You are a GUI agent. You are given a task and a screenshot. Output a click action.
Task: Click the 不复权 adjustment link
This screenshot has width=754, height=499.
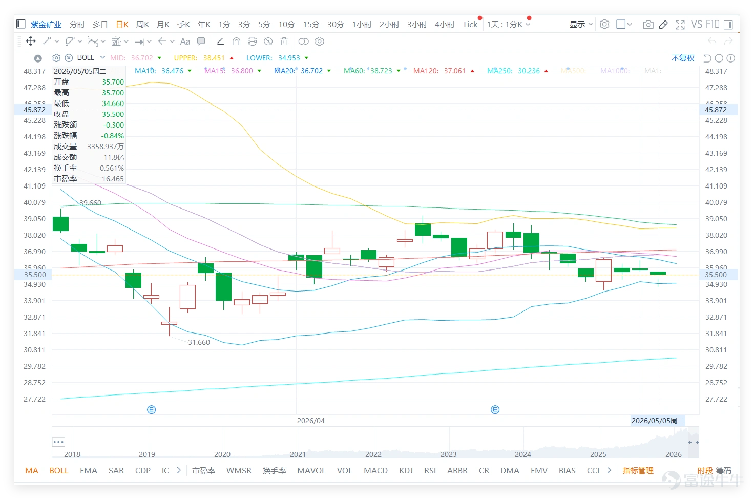coord(683,58)
